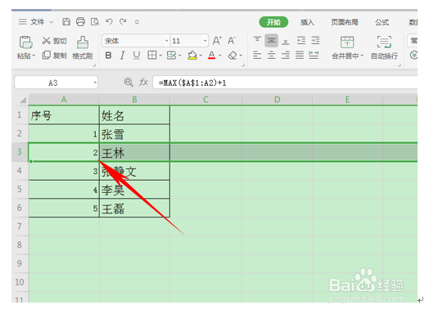This screenshot has width=429, height=314.
Task: Expand fill color dropdown arrow
Action: [x=201, y=56]
